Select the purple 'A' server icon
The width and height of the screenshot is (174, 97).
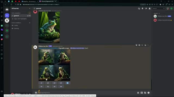7,15
